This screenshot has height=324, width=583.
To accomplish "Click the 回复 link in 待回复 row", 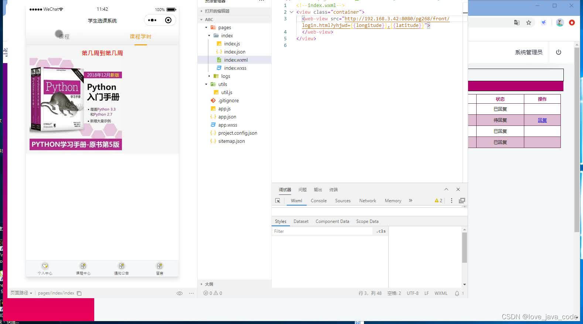I will click(x=542, y=120).
